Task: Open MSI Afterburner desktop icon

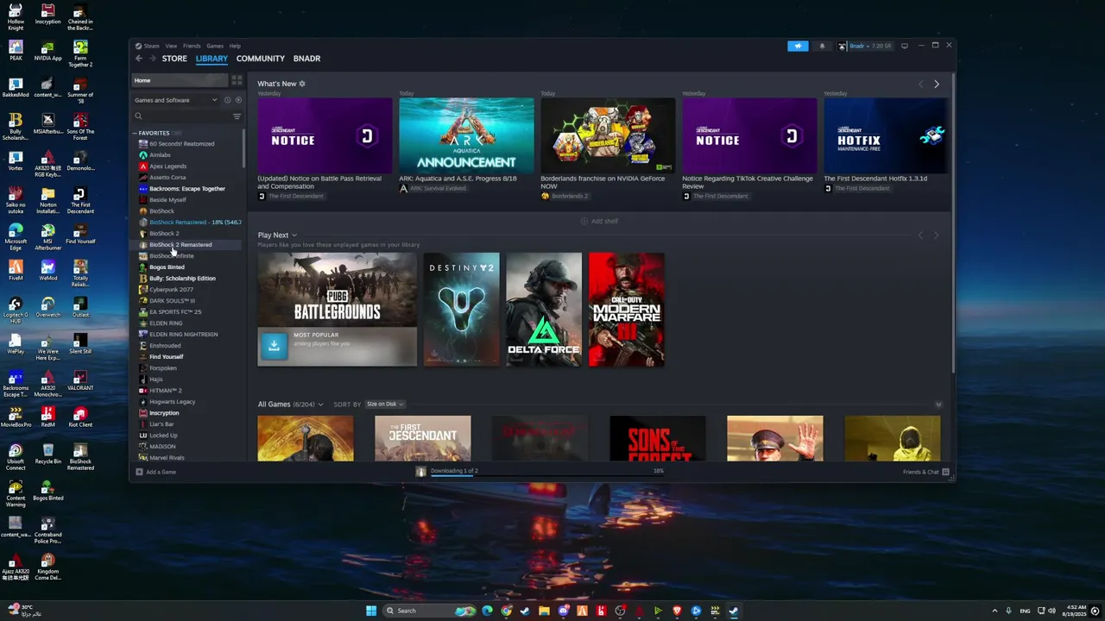Action: [47, 238]
